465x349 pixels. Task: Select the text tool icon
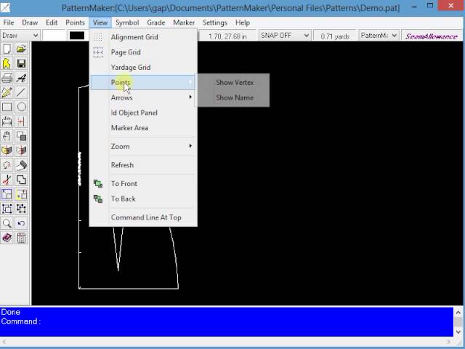(21, 78)
